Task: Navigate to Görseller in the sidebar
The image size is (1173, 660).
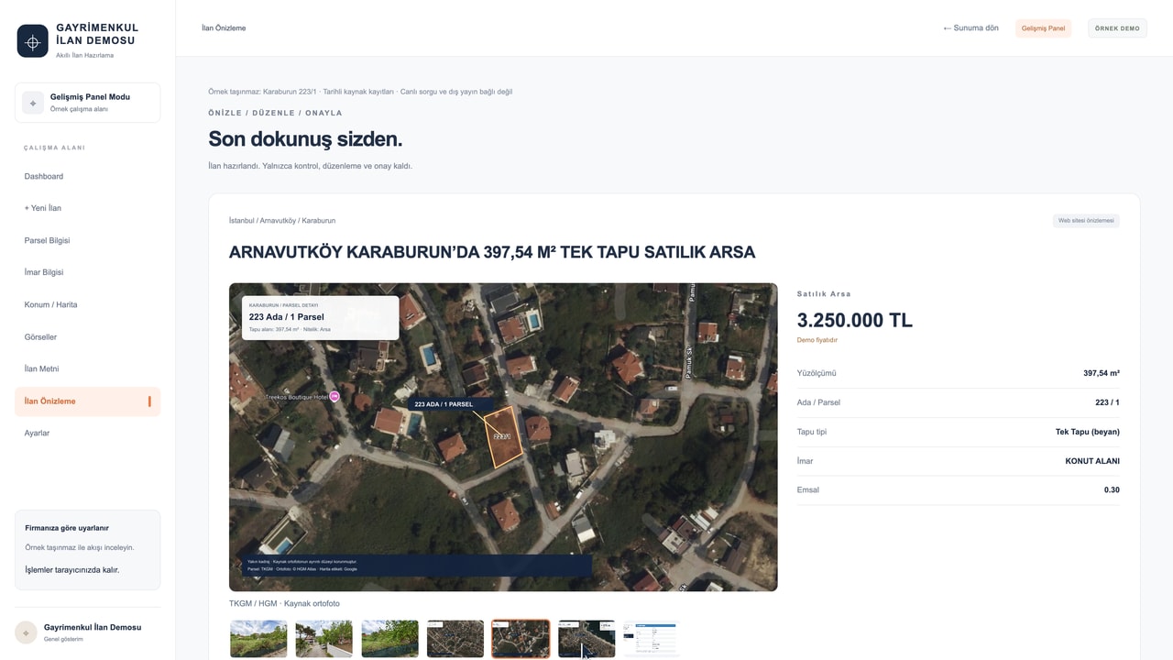Action: (x=87, y=337)
